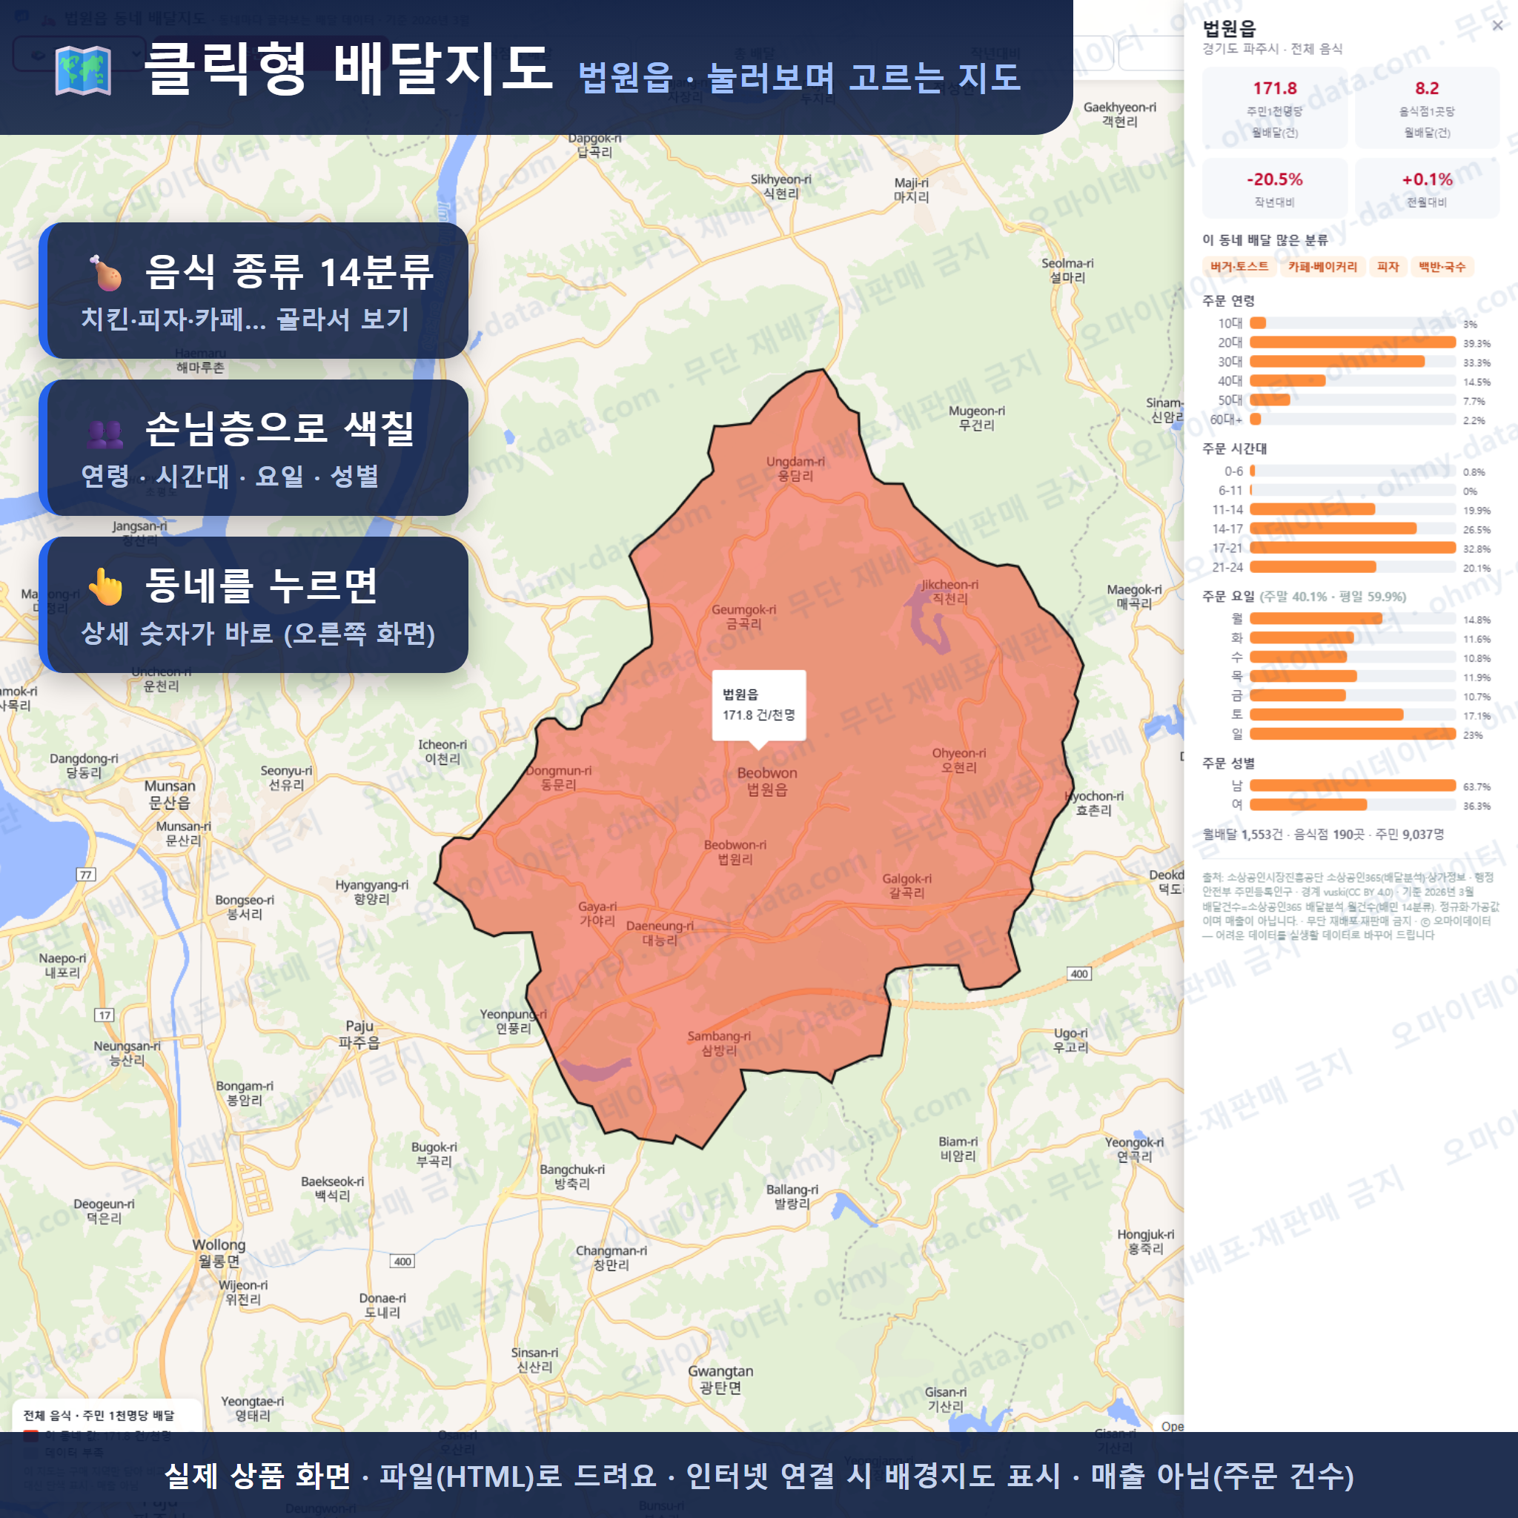Viewport: 1518px width, 1518px height.
Task: Click the pointing hand icon
Action: (x=105, y=586)
